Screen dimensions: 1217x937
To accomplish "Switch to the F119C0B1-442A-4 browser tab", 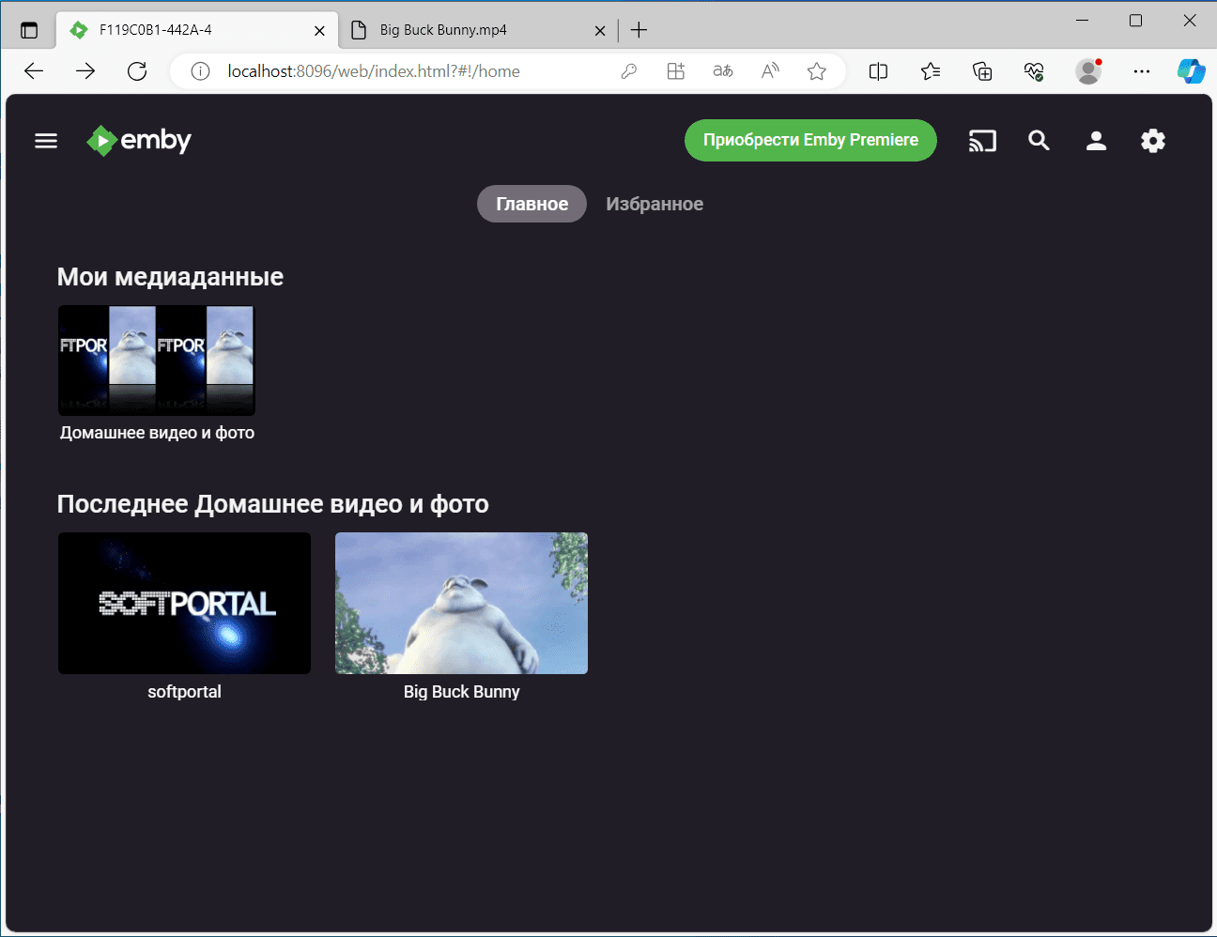I will point(197,30).
